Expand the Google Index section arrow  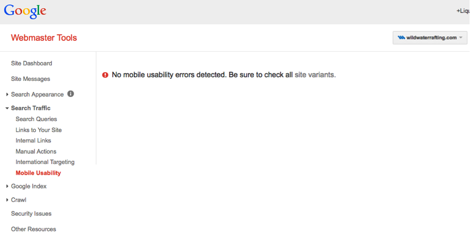tap(7, 186)
